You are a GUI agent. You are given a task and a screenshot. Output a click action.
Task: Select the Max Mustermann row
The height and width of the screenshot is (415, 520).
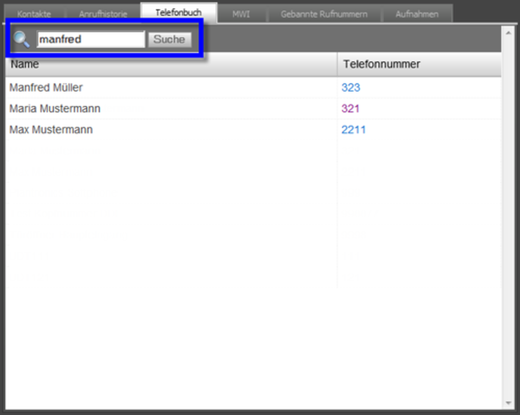click(x=51, y=129)
